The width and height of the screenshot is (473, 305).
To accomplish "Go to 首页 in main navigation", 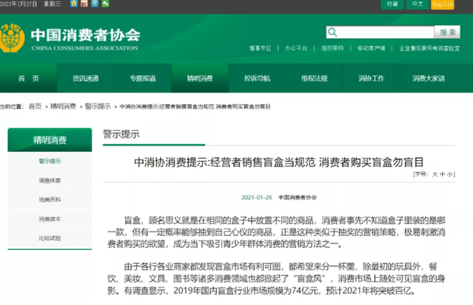I will [x=28, y=78].
